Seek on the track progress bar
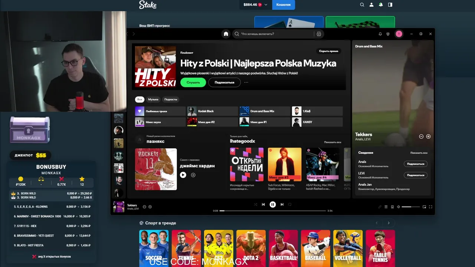Image resolution: width=475 pixels, height=267 pixels. tap(273, 211)
